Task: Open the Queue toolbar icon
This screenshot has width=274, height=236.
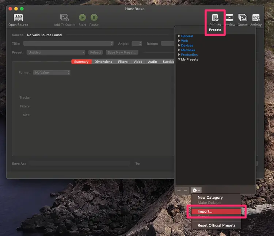Action: tap(243, 18)
